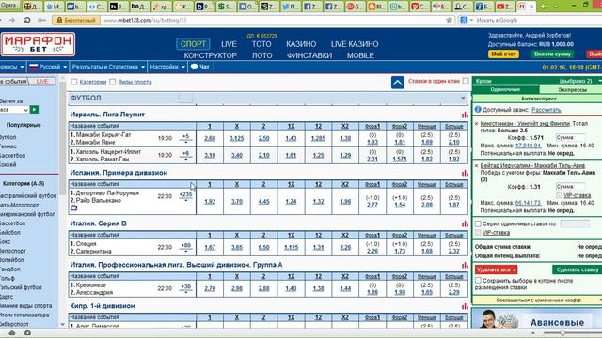Expand more markets +80 for Специя match
This screenshot has width=602, height=338.
[x=186, y=246]
